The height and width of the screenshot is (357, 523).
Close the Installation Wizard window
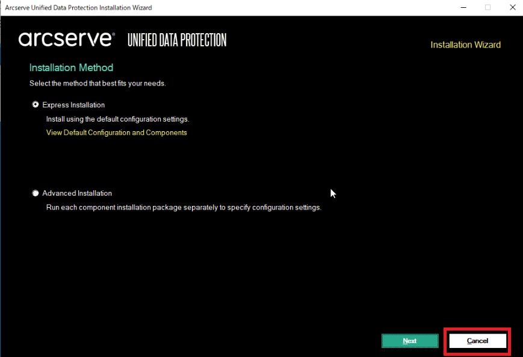point(513,7)
